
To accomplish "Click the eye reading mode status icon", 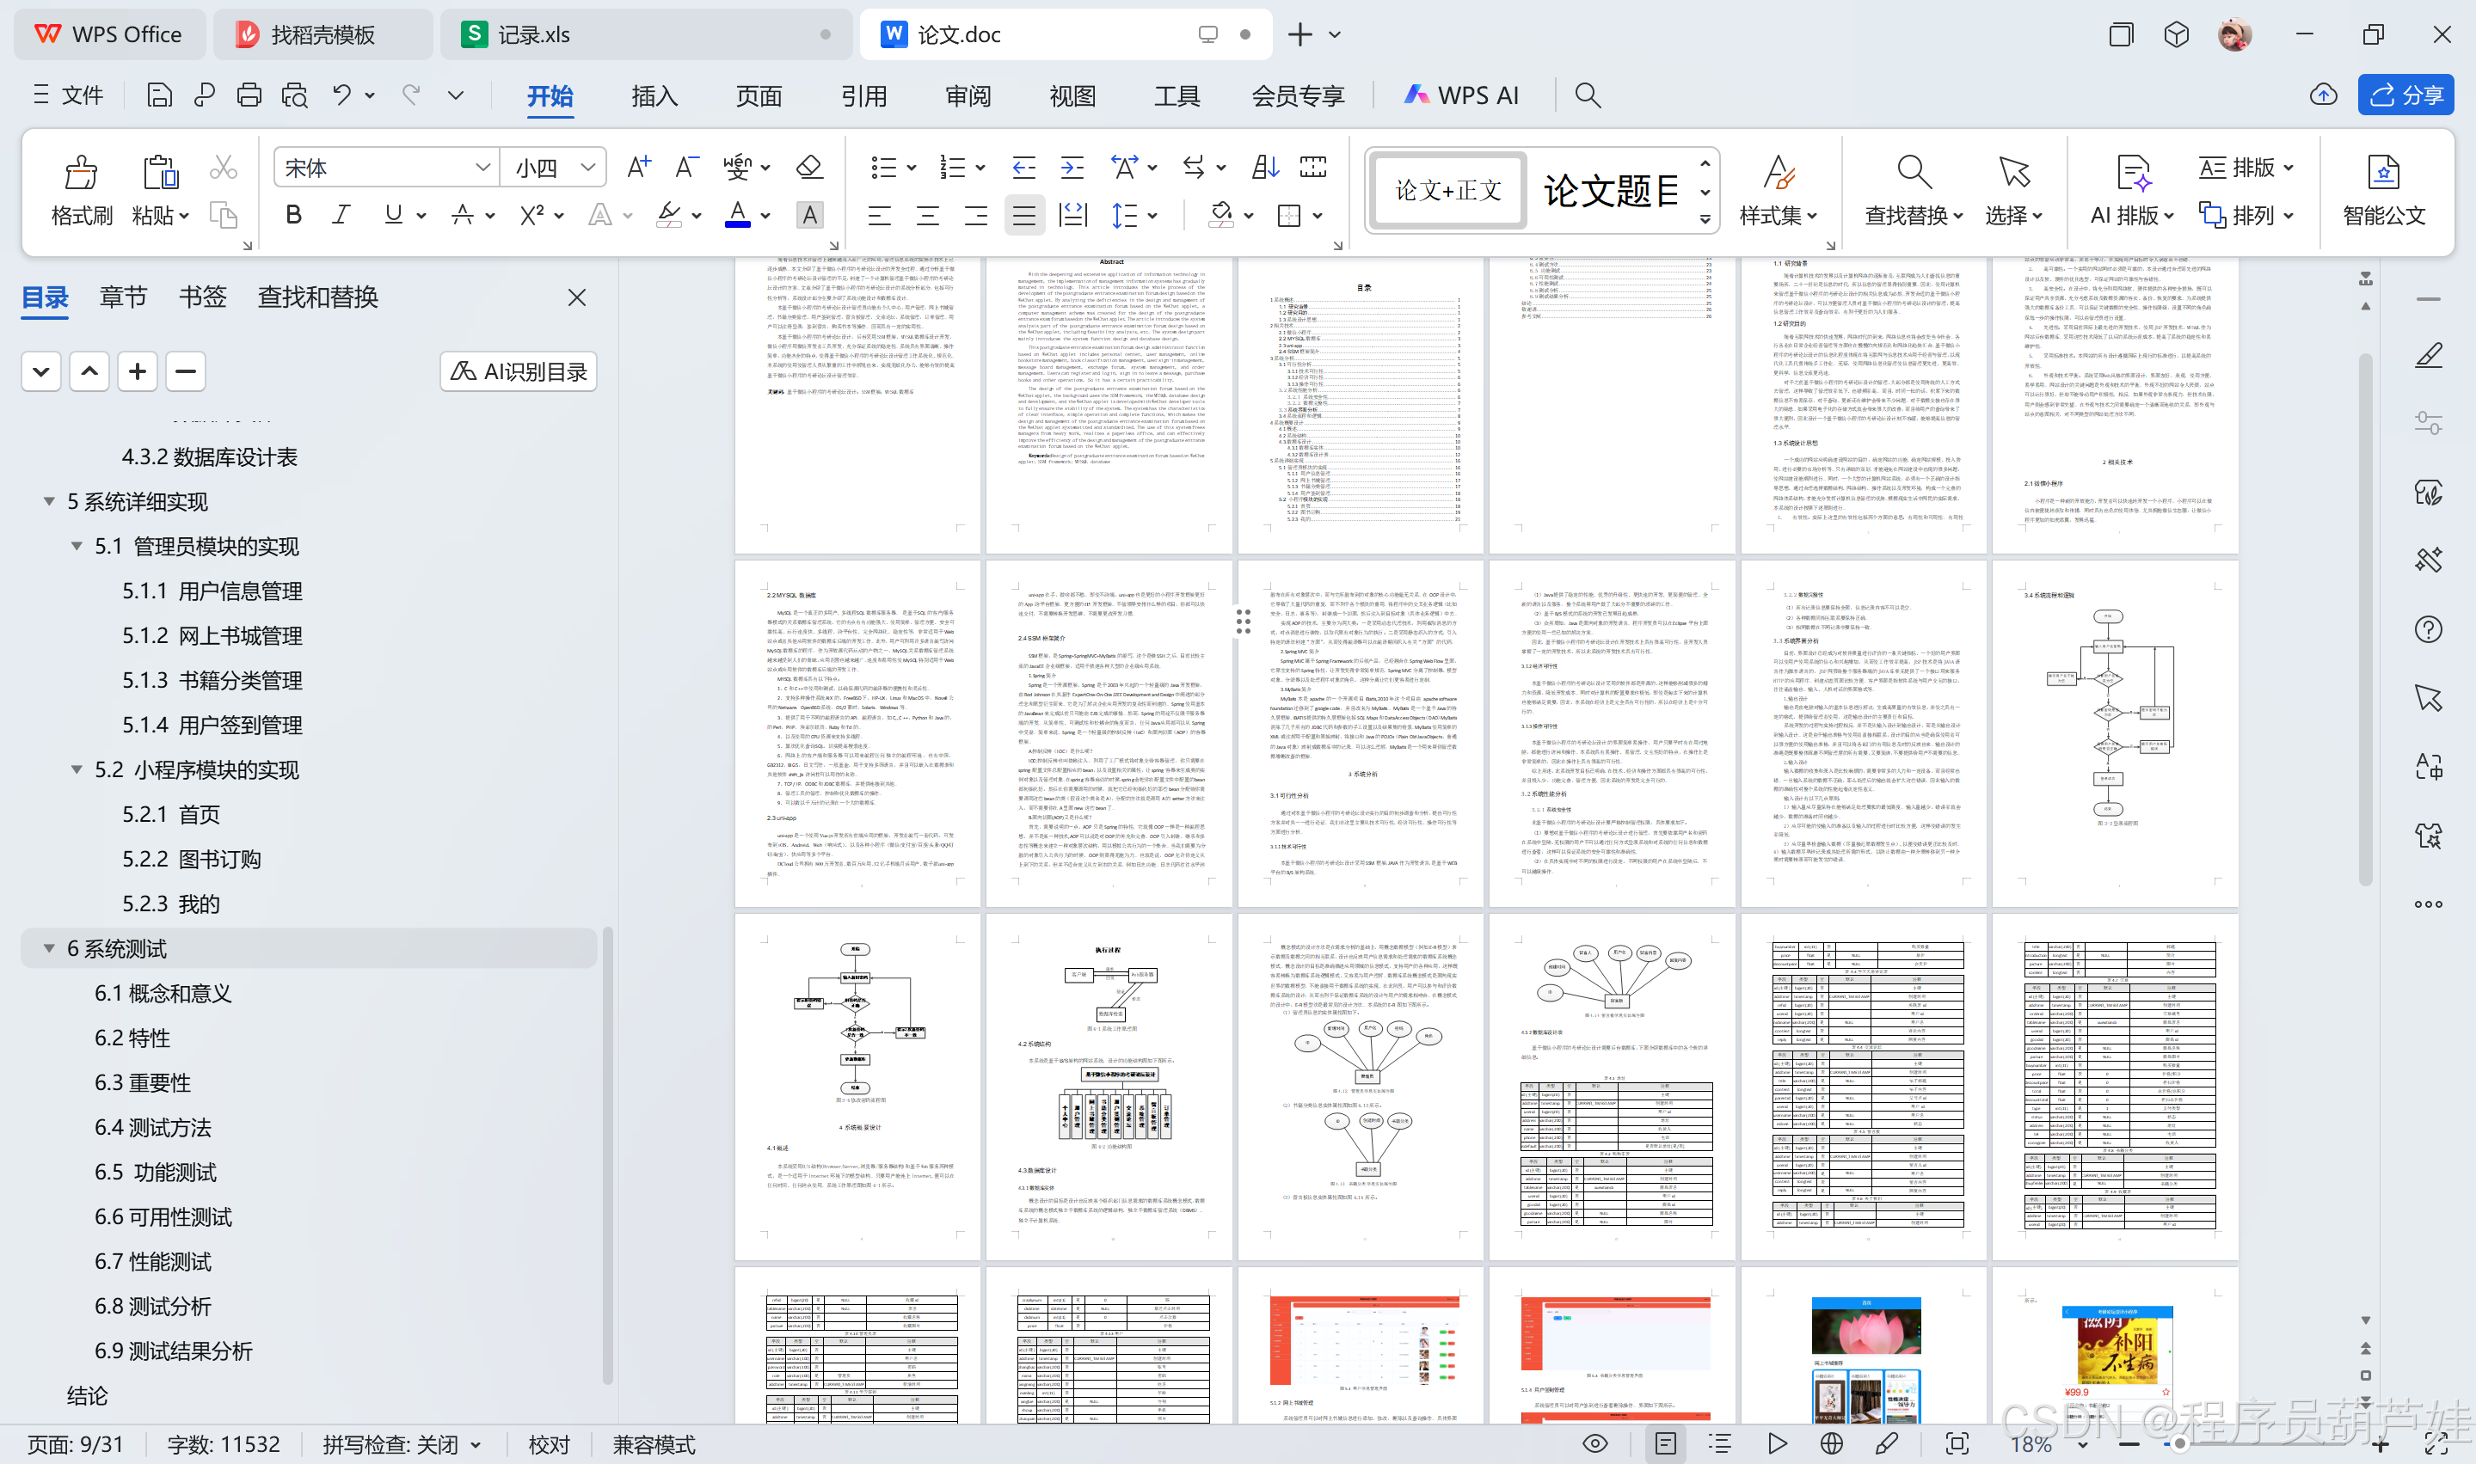I will 1594,1443.
